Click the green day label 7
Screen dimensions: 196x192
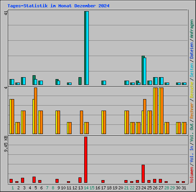point(47,188)
